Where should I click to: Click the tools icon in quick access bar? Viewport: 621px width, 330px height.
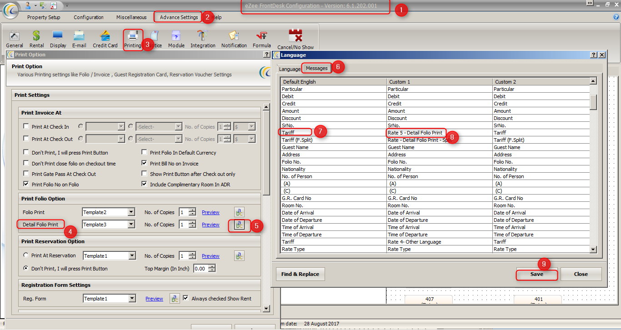click(x=43, y=5)
